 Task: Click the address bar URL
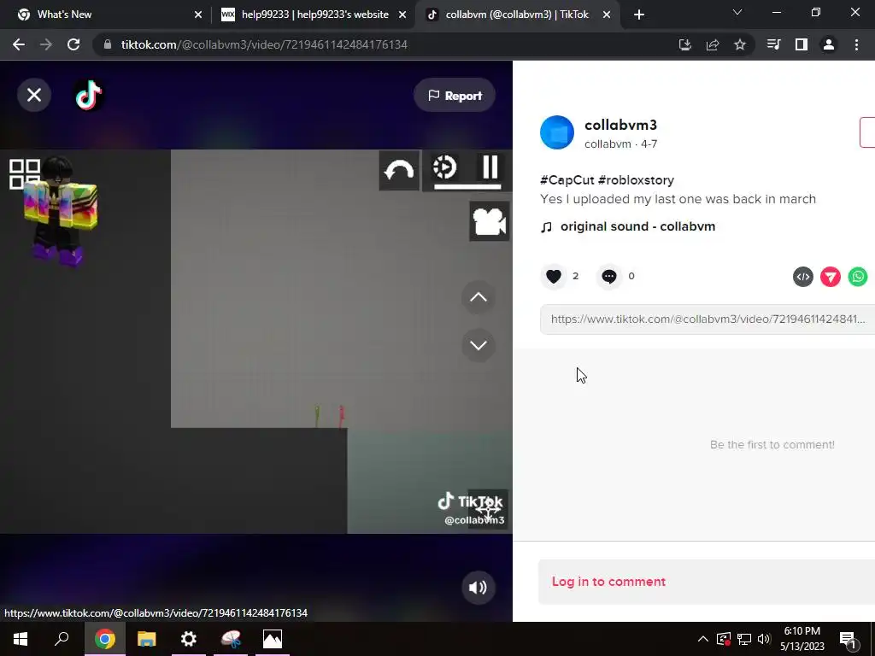pos(264,44)
